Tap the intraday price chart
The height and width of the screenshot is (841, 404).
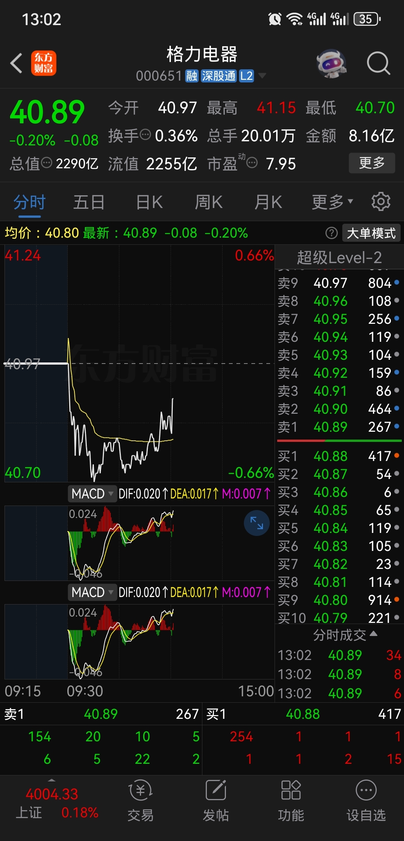139,364
